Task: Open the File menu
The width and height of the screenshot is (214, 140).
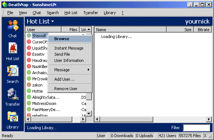Action: point(10,13)
